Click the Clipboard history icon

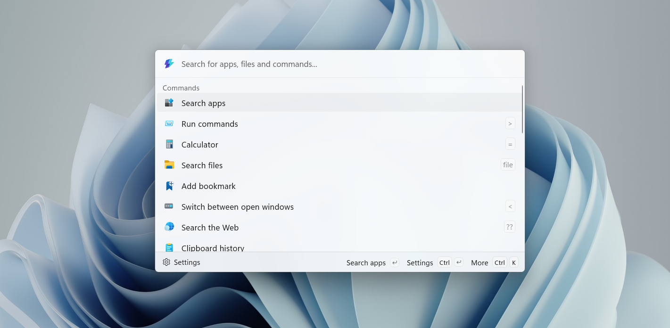[169, 247]
